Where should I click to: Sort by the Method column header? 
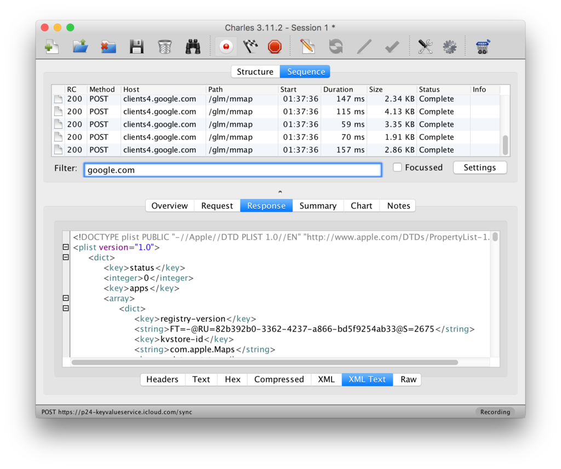[x=104, y=89]
